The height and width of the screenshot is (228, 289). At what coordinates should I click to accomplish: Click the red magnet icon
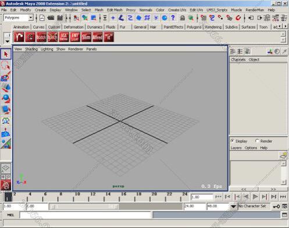(x=238, y=18)
